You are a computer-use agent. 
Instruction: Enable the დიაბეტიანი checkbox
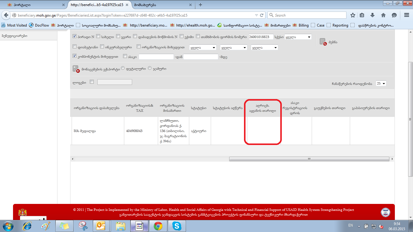[75, 47]
